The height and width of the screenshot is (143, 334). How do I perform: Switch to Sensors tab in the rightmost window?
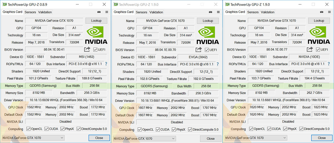253,12
